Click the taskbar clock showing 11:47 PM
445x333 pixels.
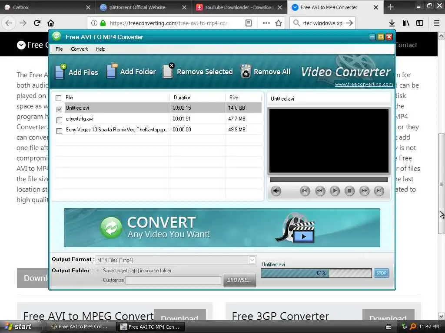click(x=429, y=326)
